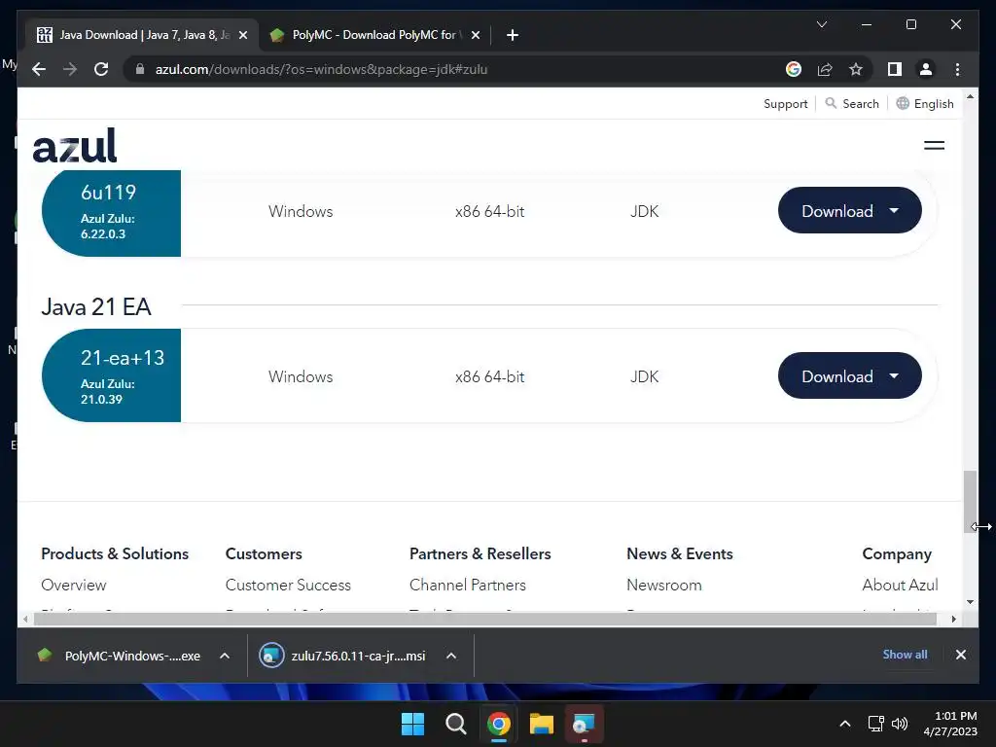Click the News & Events heading

click(x=680, y=553)
